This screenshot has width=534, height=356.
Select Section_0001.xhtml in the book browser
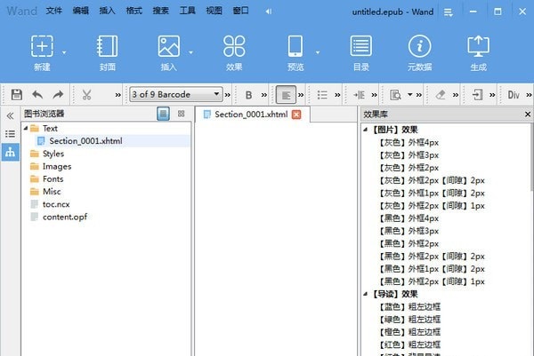[x=85, y=141]
